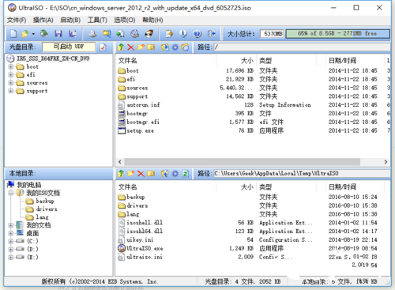The width and height of the screenshot is (395, 290).
Task: Click the gear settings icon in image pane
Action: click(x=175, y=47)
